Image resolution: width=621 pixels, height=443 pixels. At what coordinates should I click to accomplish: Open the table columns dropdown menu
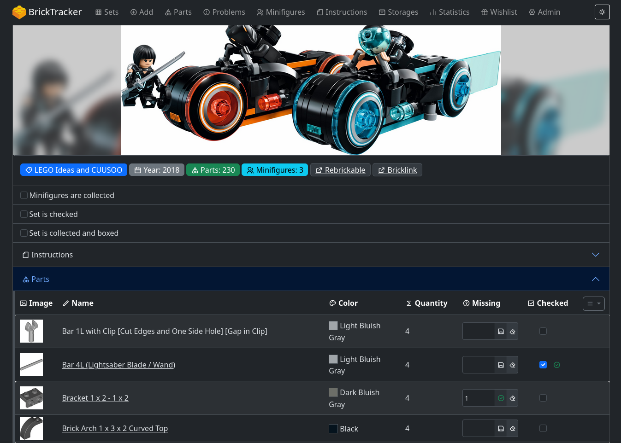point(593,304)
